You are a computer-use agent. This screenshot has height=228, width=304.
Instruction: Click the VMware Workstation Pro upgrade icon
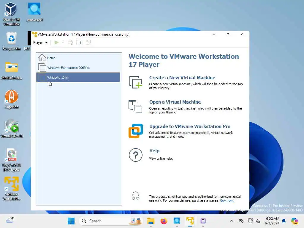pos(135,131)
